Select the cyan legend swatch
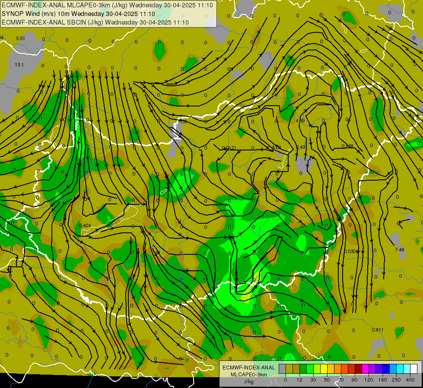 (400, 369)
